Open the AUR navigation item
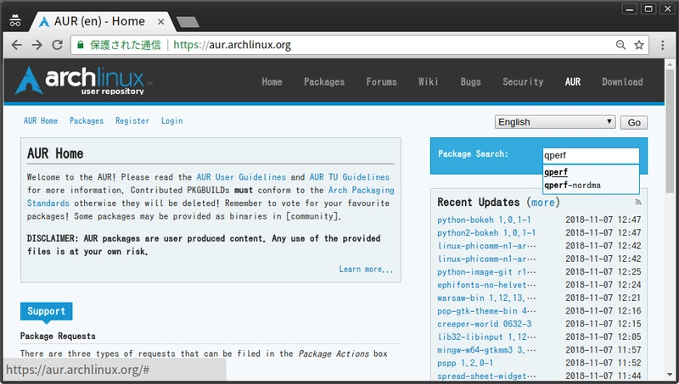Viewport: 679px width, 384px height. (x=572, y=81)
